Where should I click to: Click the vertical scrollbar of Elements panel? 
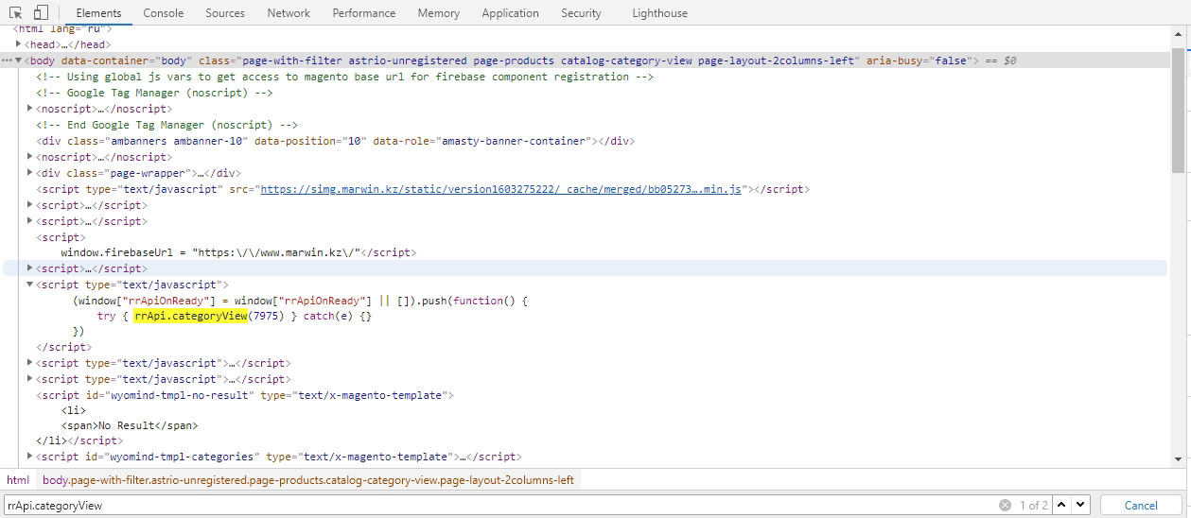[1178, 113]
